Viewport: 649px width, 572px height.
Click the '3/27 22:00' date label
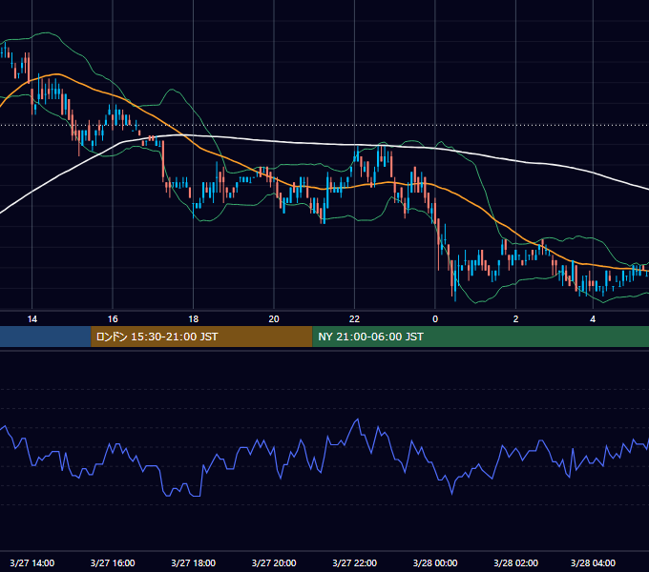[354, 562]
